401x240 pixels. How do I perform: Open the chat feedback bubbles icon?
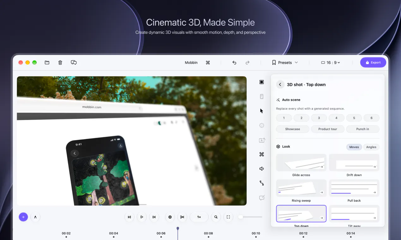(x=74, y=63)
